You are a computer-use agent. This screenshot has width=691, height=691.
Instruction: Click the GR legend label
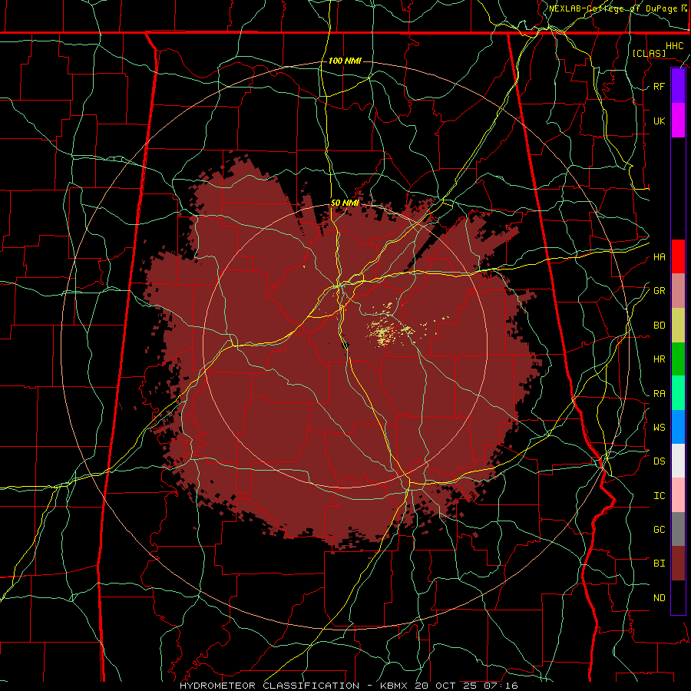(x=659, y=291)
